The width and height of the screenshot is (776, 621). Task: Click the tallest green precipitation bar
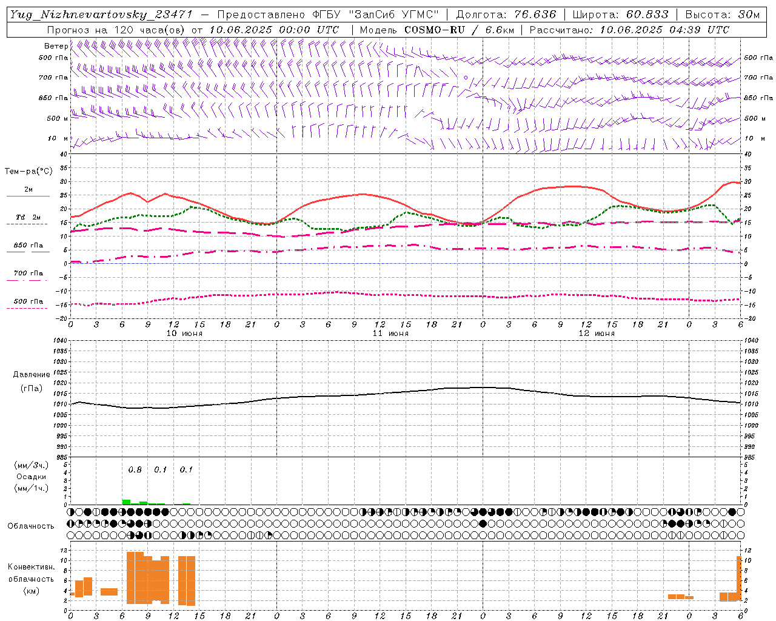tap(126, 502)
